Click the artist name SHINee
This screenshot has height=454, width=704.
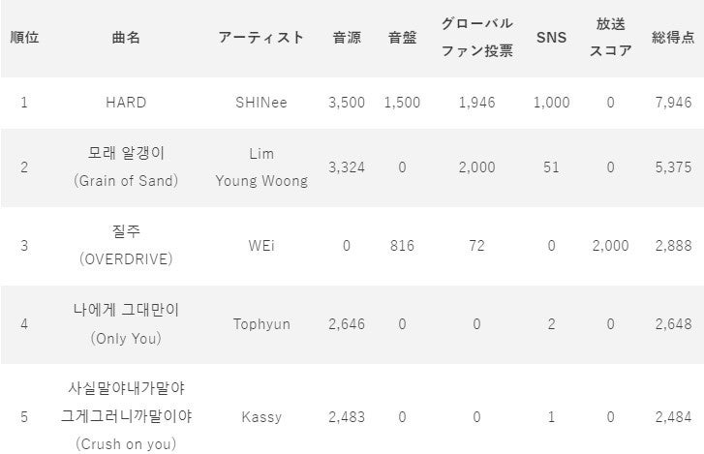[260, 103]
